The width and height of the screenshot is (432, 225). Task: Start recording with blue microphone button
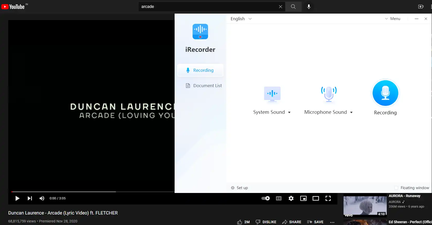click(385, 93)
